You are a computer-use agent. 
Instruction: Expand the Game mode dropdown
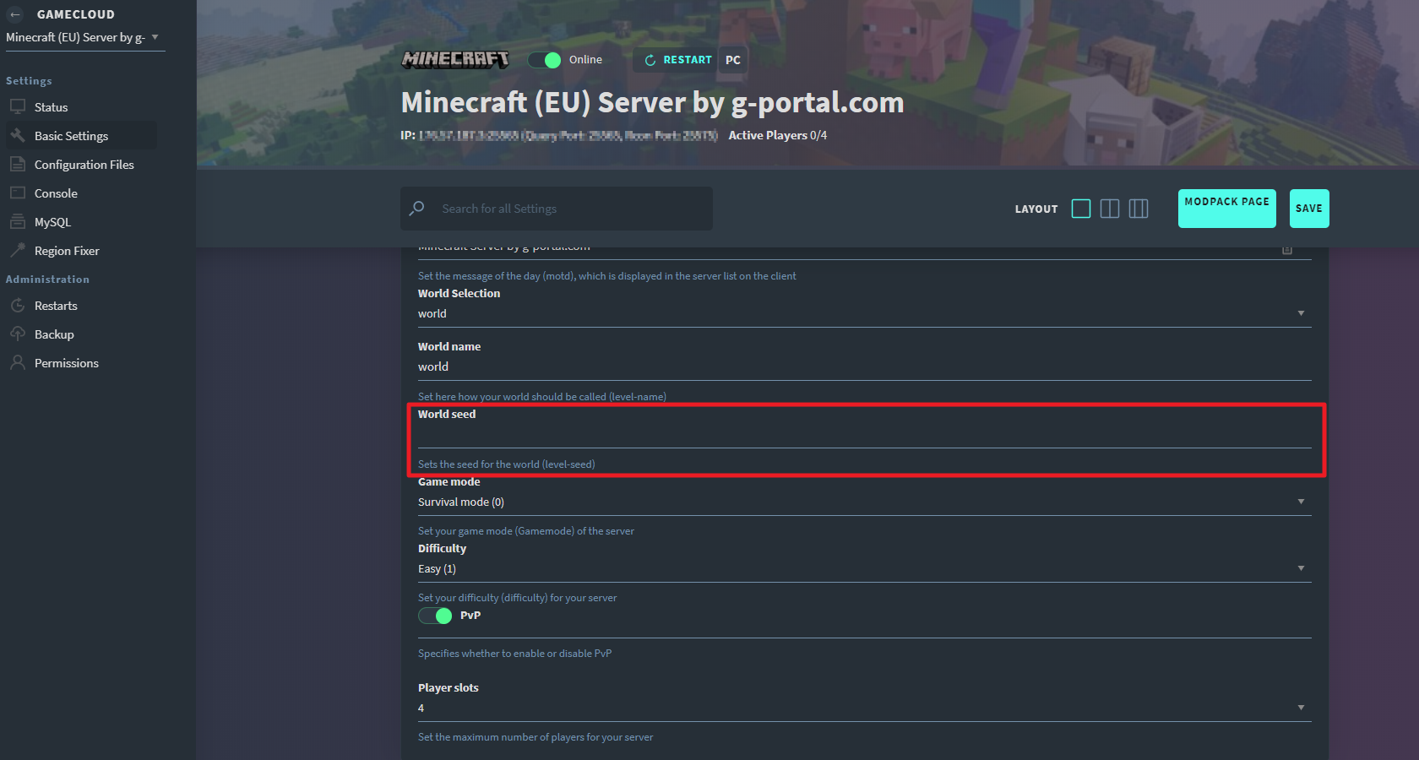pos(1301,501)
